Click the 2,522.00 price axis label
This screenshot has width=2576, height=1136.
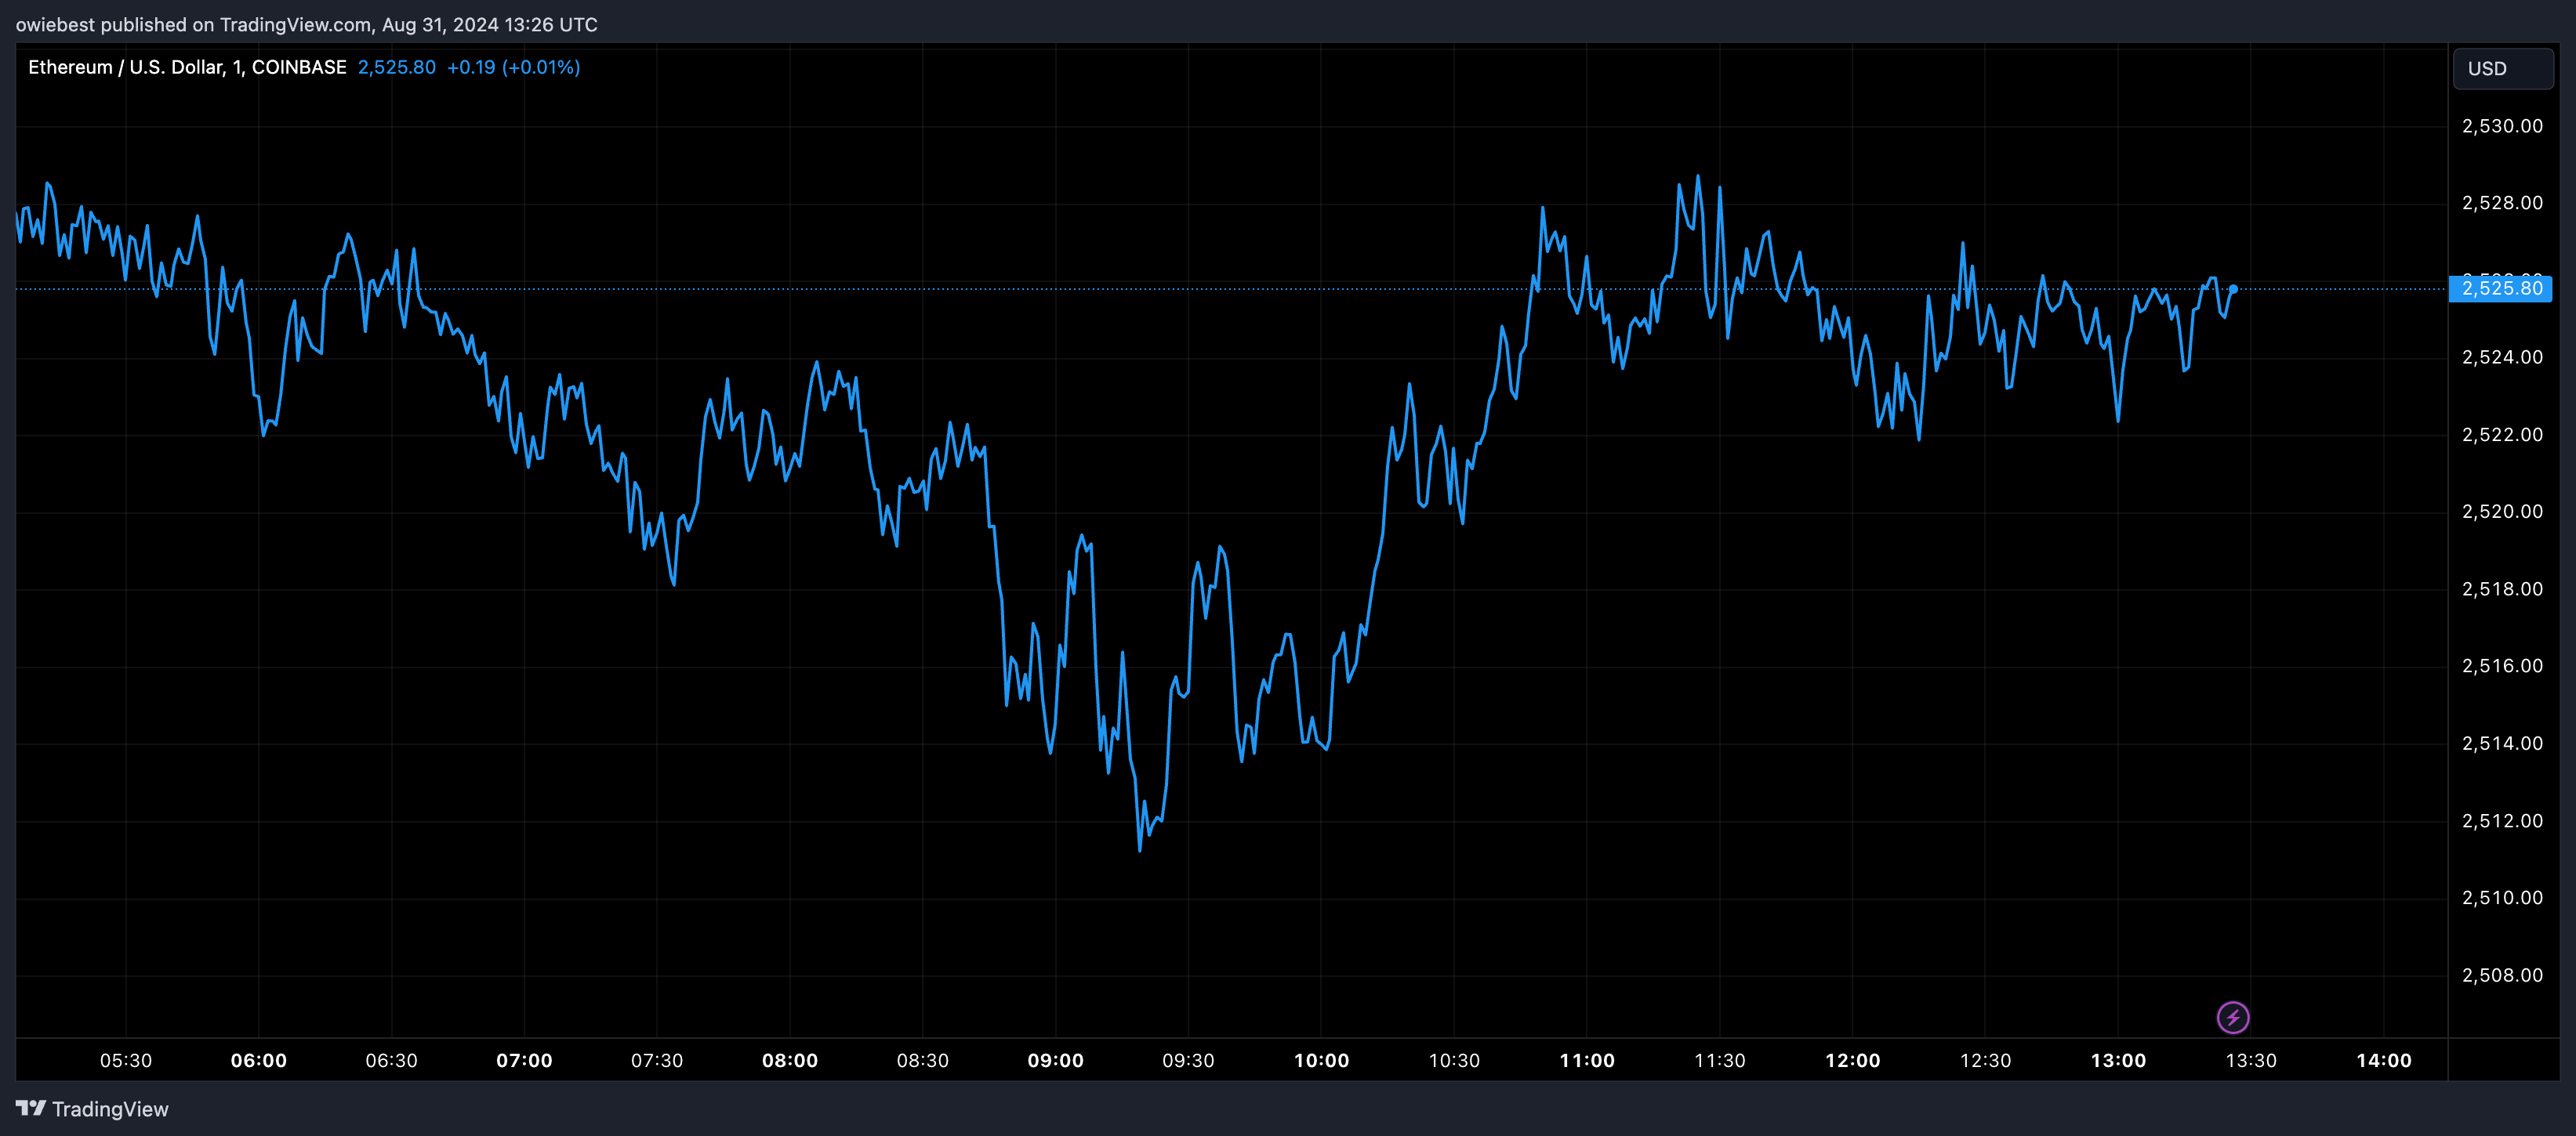pos(2502,435)
